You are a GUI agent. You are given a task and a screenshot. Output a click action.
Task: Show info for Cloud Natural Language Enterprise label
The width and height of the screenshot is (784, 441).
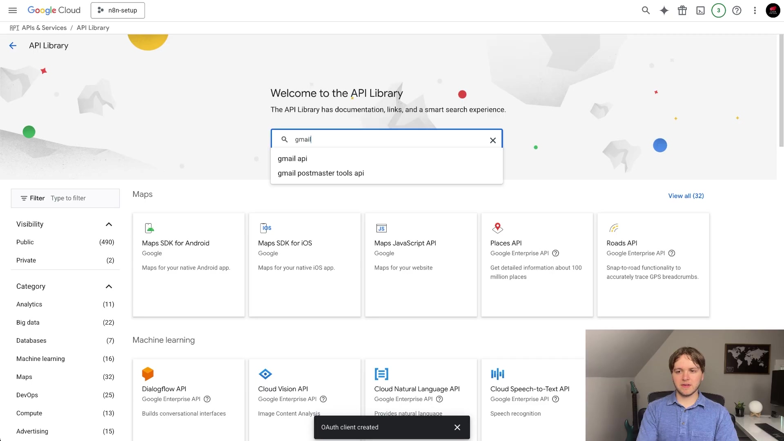(439, 399)
